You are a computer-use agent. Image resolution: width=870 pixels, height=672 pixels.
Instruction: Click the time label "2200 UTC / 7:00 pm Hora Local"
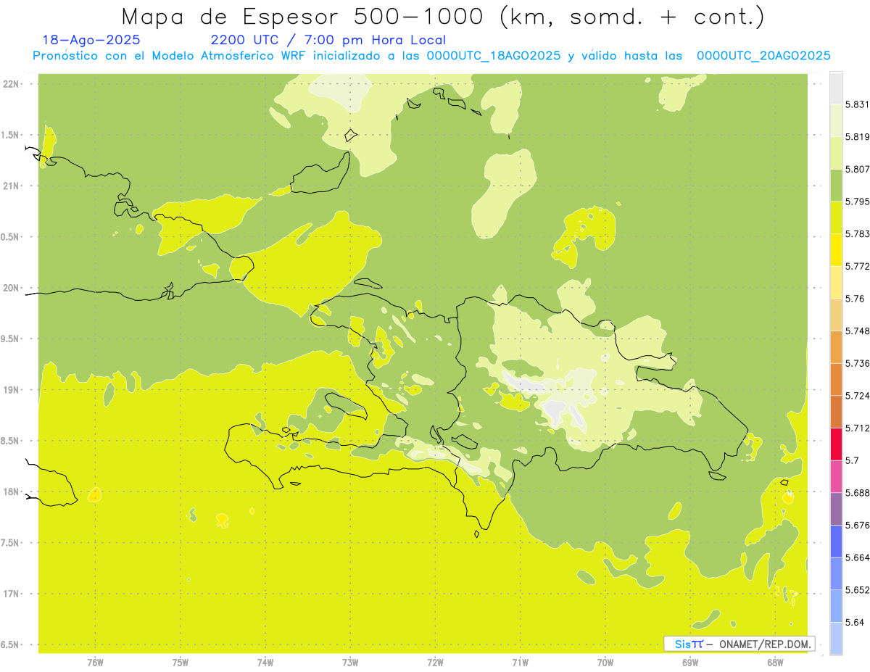tap(328, 41)
